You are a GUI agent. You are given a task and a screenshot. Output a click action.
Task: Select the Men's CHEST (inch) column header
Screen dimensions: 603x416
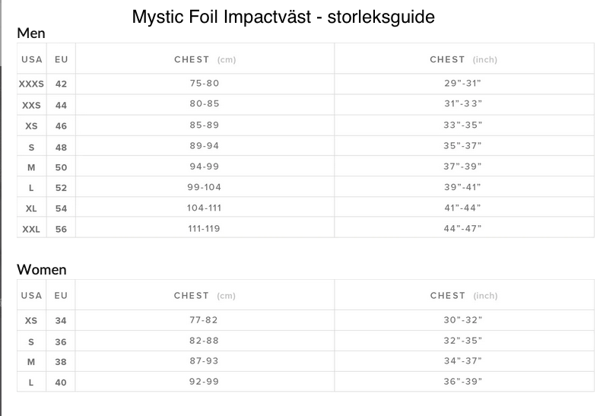[x=463, y=59]
